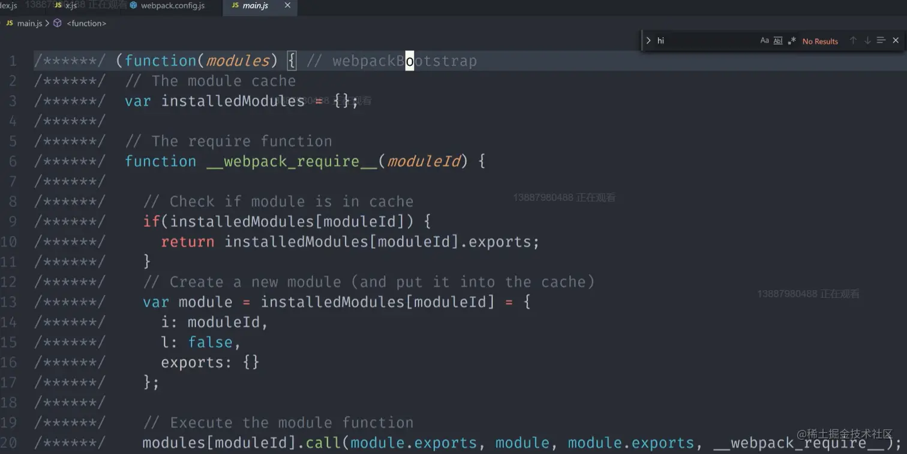
Task: Click 'var module' on line 13
Action: [x=188, y=302]
